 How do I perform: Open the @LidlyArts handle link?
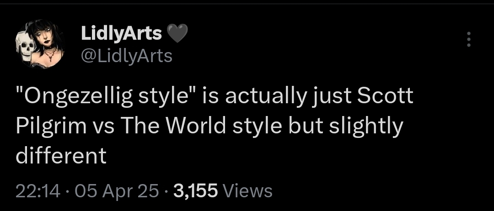click(x=126, y=55)
